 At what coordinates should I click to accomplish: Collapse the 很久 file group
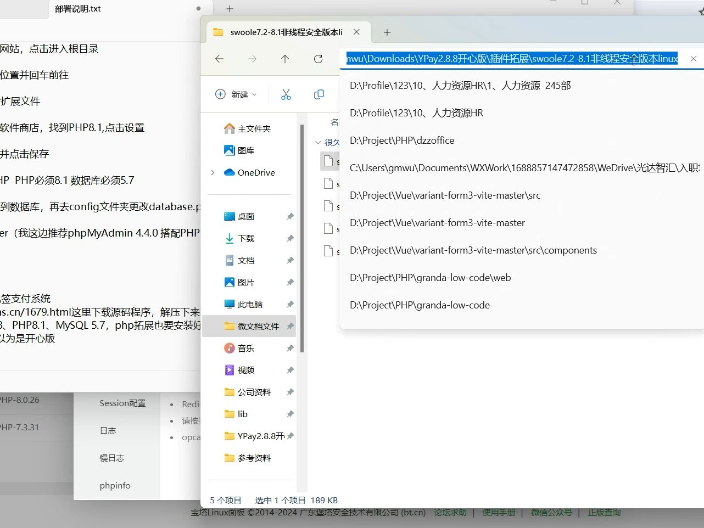pyautogui.click(x=319, y=142)
